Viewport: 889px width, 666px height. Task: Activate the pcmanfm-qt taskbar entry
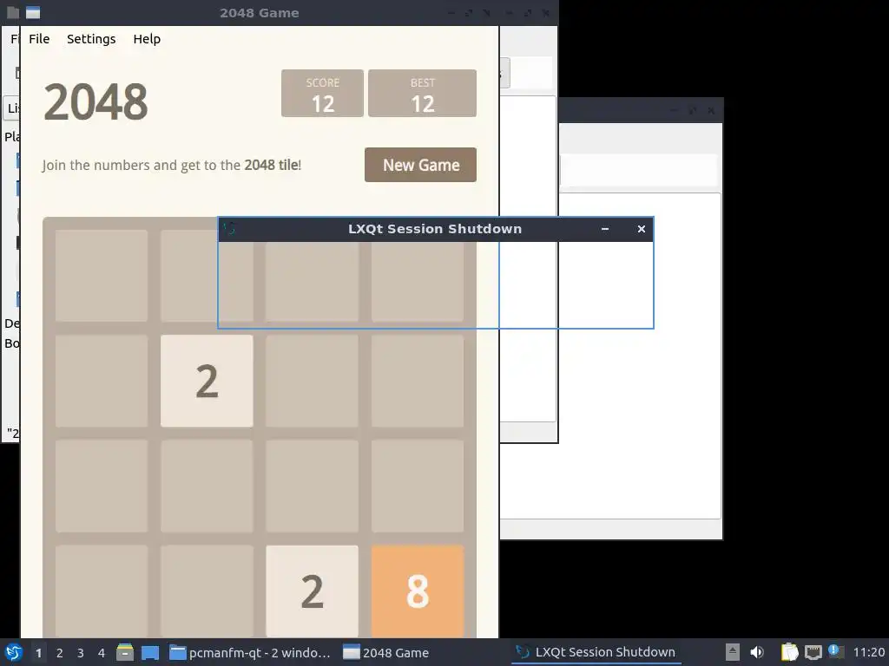coord(250,652)
